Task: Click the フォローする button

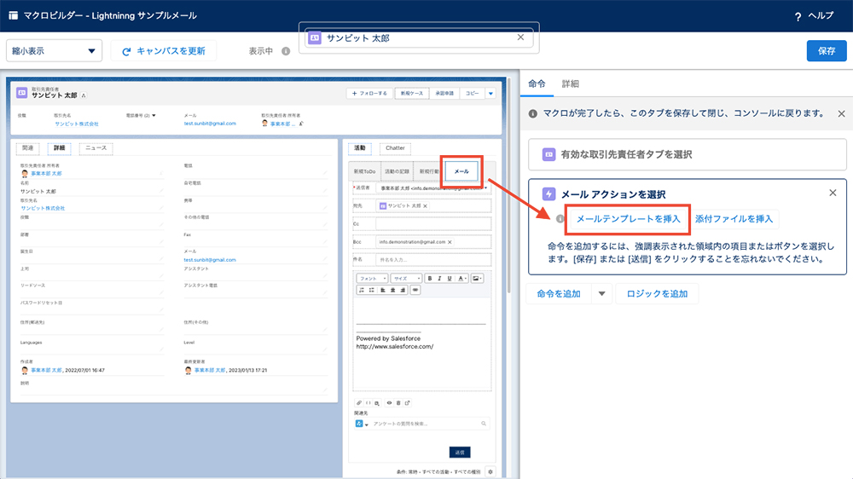Action: click(370, 94)
